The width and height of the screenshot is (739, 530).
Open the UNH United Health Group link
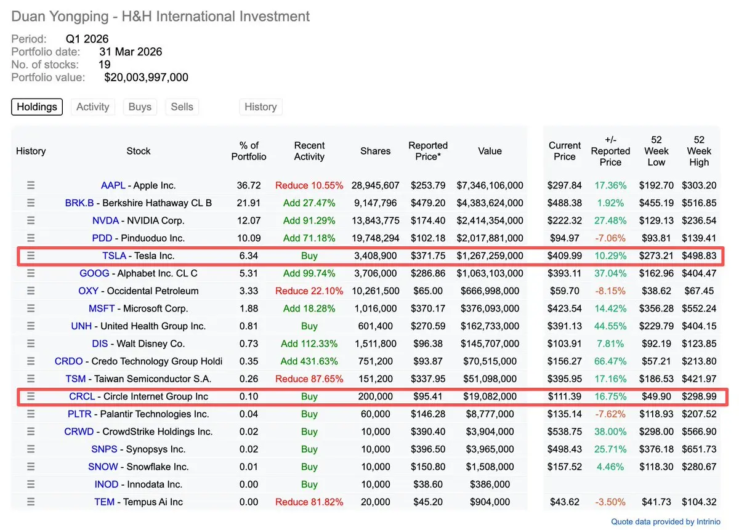click(x=139, y=326)
